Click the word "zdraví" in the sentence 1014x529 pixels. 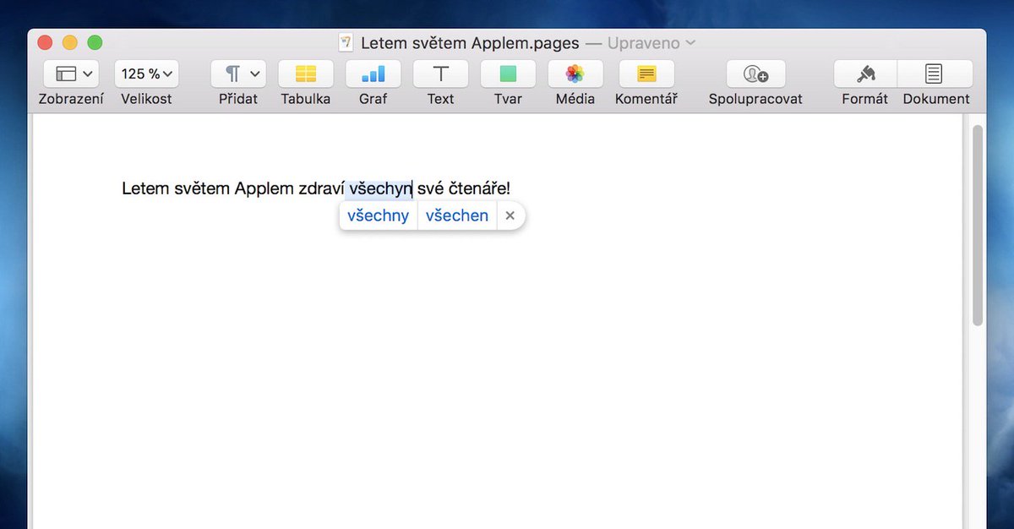321,188
